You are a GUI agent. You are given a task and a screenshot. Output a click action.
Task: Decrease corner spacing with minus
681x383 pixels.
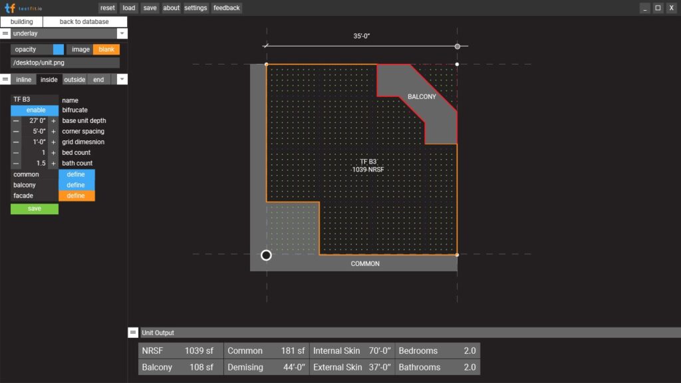14,131
